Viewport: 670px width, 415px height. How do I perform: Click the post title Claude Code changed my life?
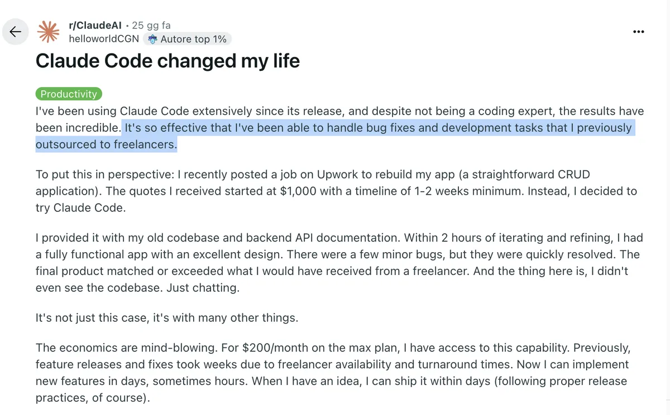(x=167, y=60)
